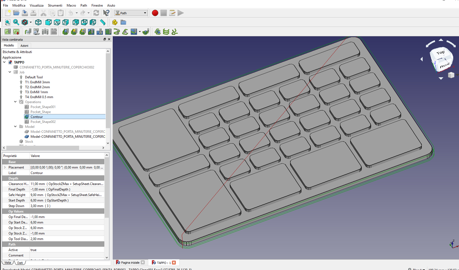Screen dimensions: 459x270
Task: Click the Array path operation icon
Action: pyautogui.click(x=166, y=32)
